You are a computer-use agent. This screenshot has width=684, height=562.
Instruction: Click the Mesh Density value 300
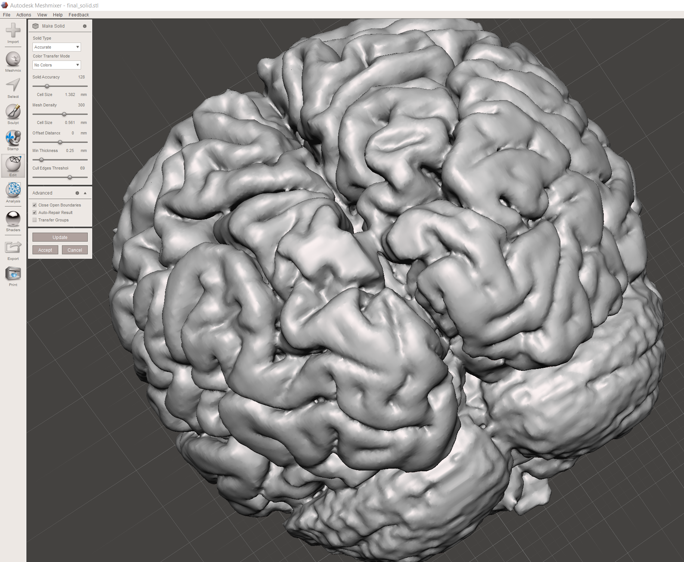[81, 105]
